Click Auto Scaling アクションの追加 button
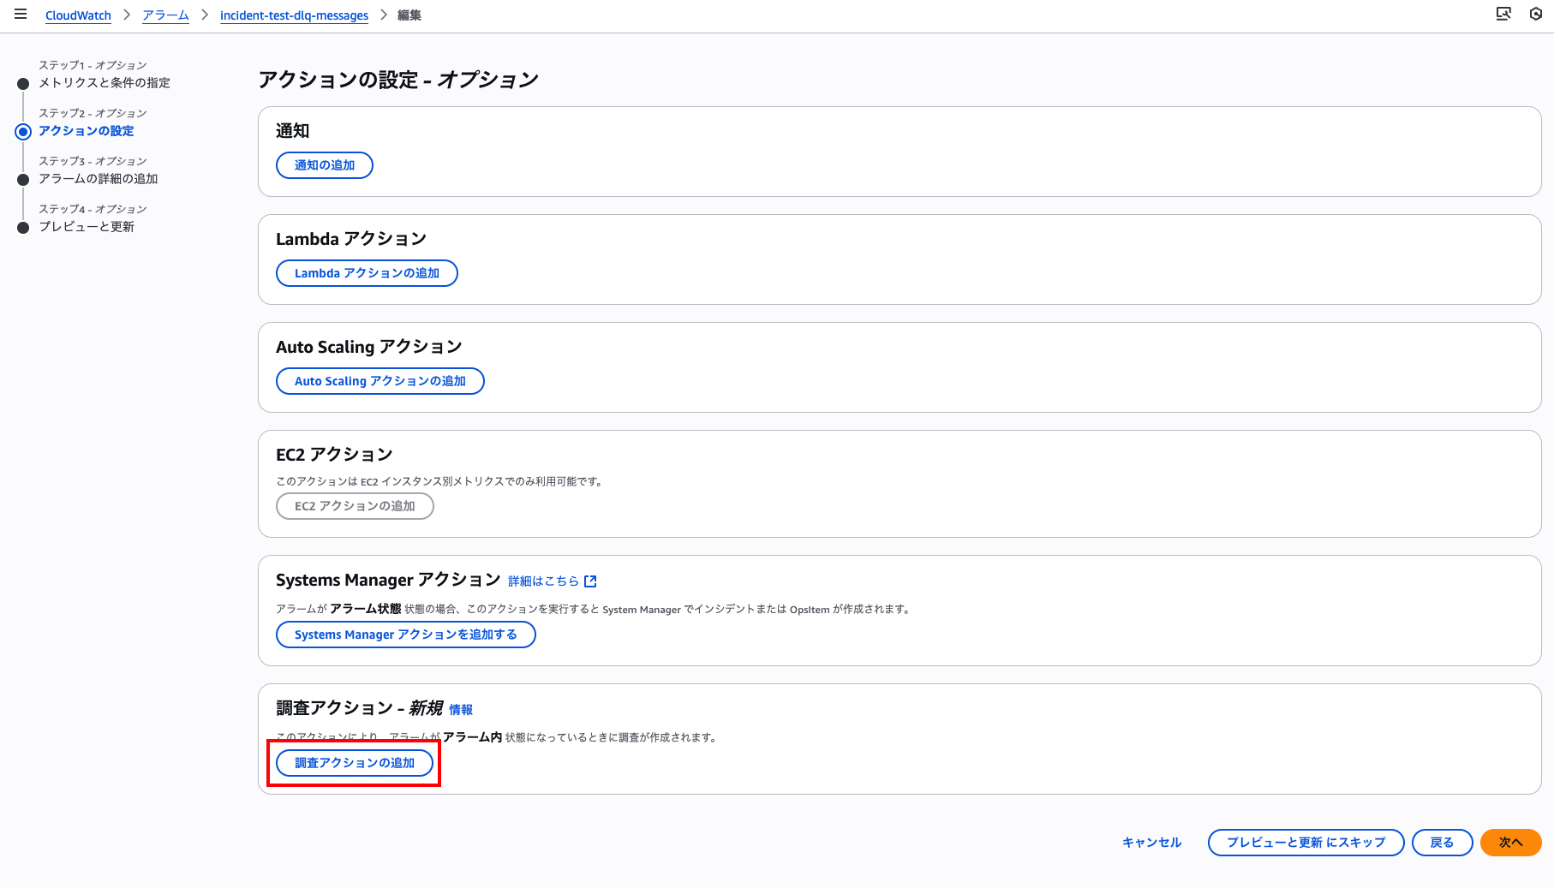The width and height of the screenshot is (1554, 888). pos(380,381)
